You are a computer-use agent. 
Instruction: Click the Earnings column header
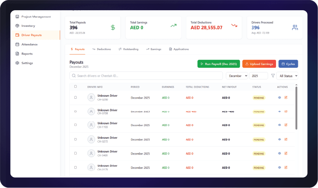tap(168, 87)
